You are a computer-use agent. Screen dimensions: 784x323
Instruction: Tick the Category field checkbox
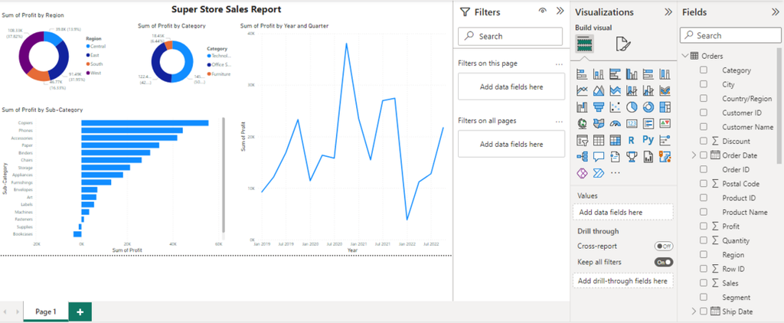point(703,70)
